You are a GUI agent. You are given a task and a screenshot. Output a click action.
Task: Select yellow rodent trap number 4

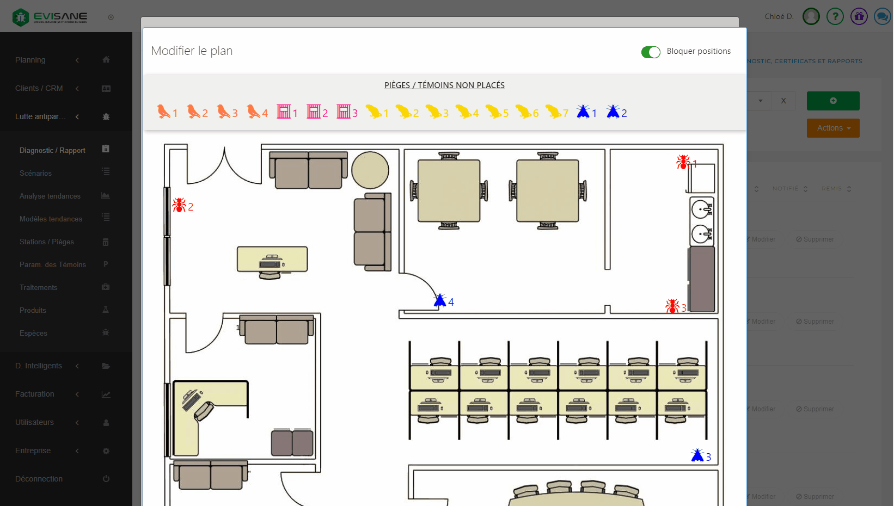[463, 112]
